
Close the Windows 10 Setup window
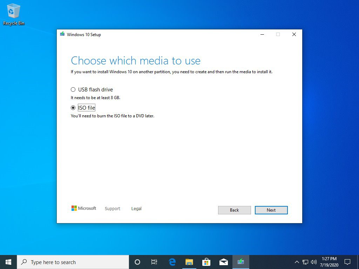click(x=294, y=34)
